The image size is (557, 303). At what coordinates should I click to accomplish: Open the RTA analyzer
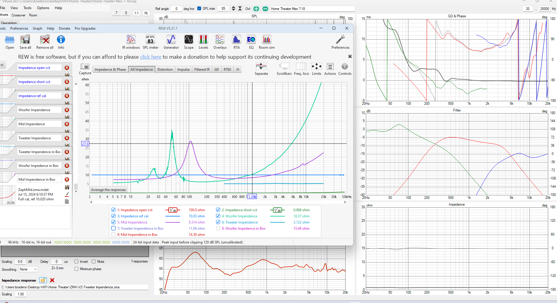[237, 42]
